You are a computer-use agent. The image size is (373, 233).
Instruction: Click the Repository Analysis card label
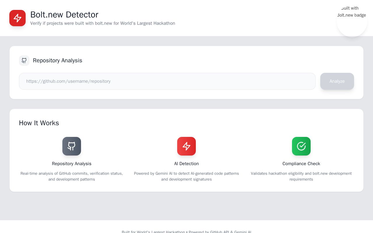pos(72,164)
